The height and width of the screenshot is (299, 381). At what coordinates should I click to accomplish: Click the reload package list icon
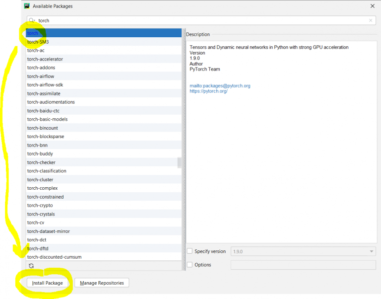point(31,266)
